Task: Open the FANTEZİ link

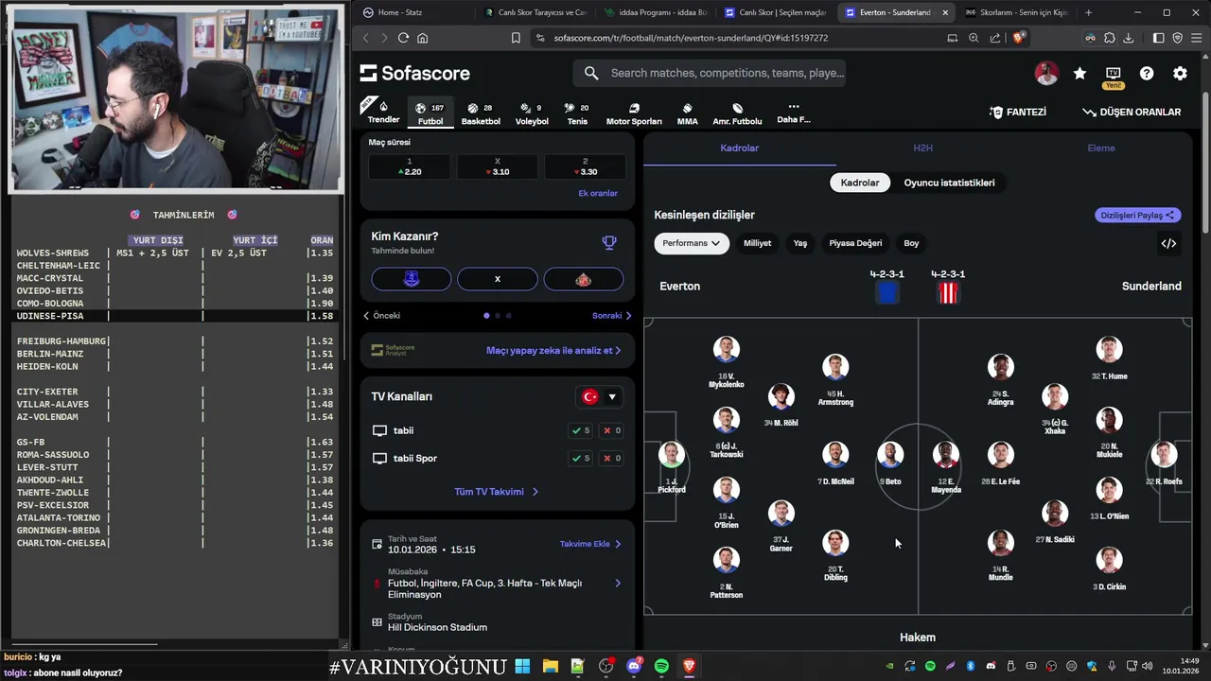Action: [1018, 112]
